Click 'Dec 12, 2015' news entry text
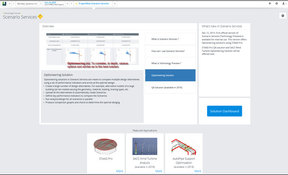Screen dimensions: 288x175 tap(224, 38)
